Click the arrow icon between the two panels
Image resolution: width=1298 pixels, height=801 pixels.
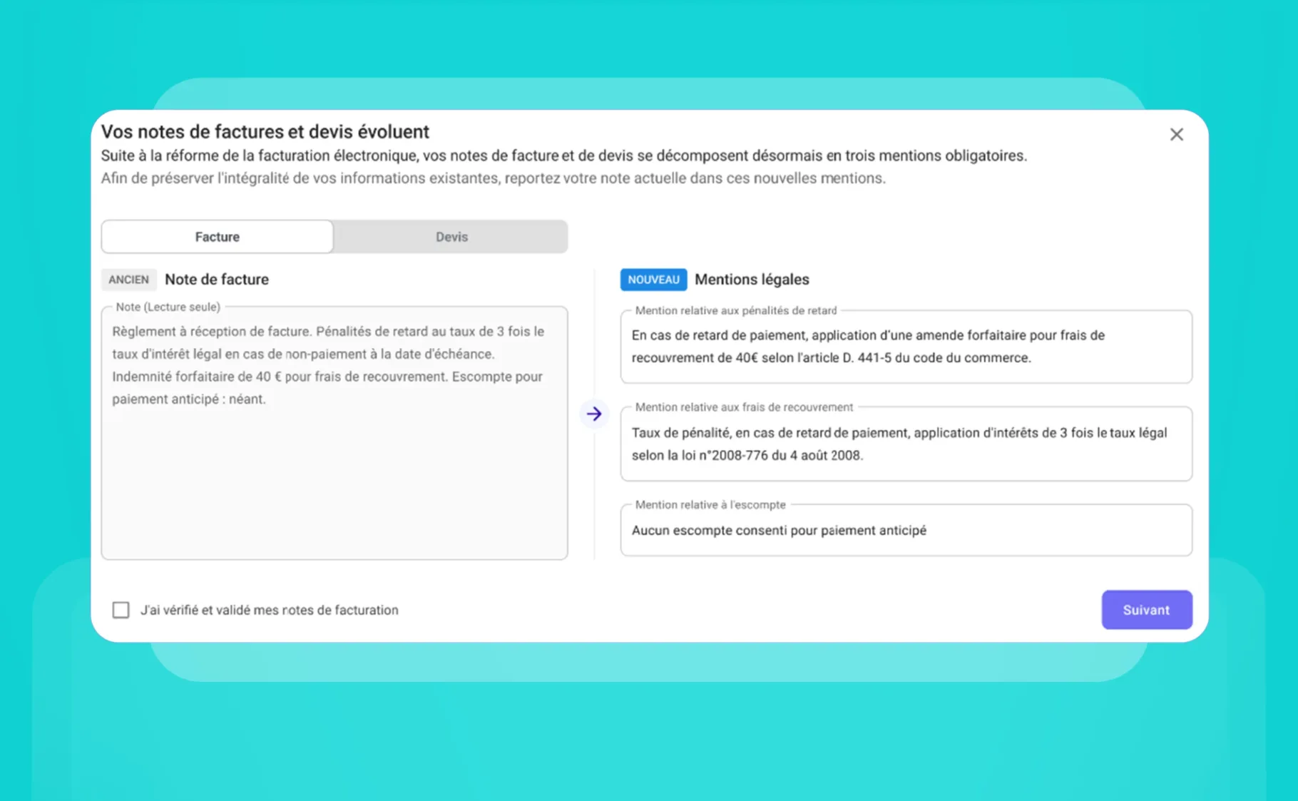coord(594,414)
